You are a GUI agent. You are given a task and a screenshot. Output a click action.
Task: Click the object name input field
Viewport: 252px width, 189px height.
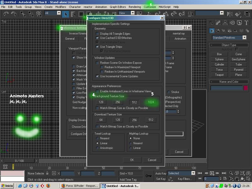[226, 88]
